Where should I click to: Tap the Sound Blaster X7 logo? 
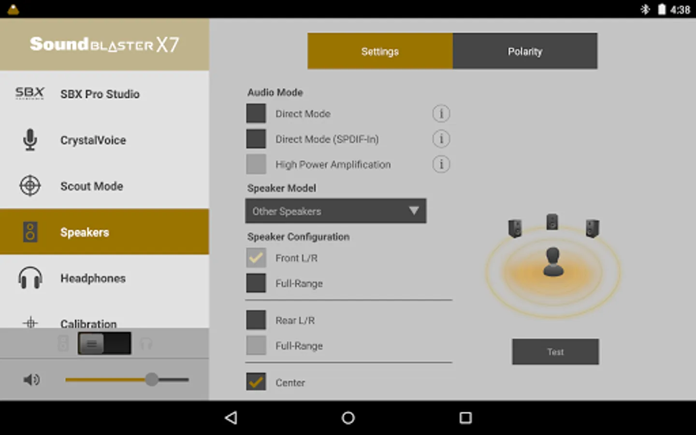[104, 44]
